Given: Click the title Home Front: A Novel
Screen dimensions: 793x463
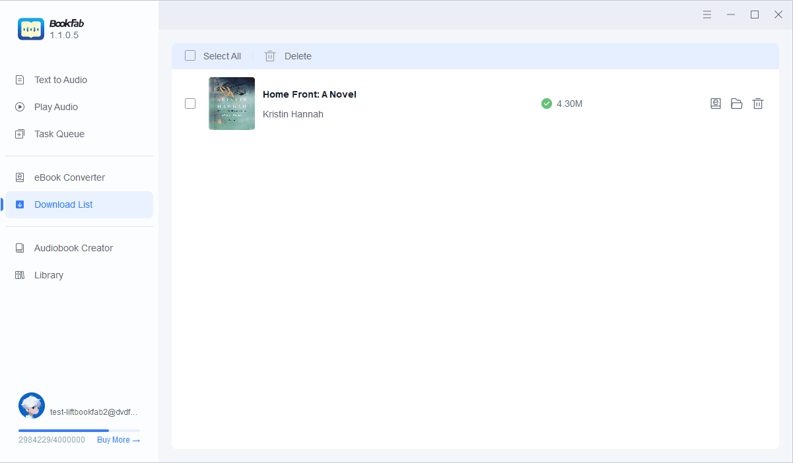Looking at the screenshot, I should [x=310, y=94].
